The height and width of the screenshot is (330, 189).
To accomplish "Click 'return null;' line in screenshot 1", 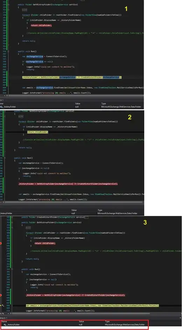I will tap(29, 41).
